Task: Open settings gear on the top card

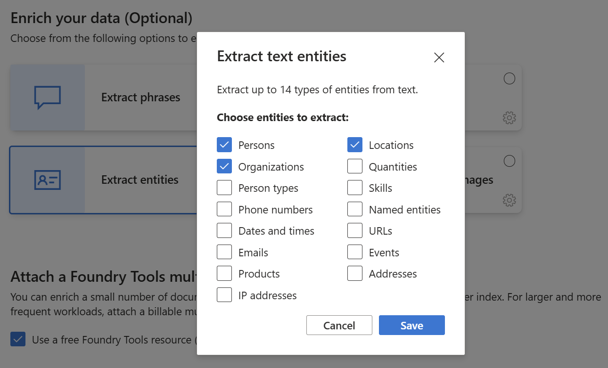Action: click(509, 118)
